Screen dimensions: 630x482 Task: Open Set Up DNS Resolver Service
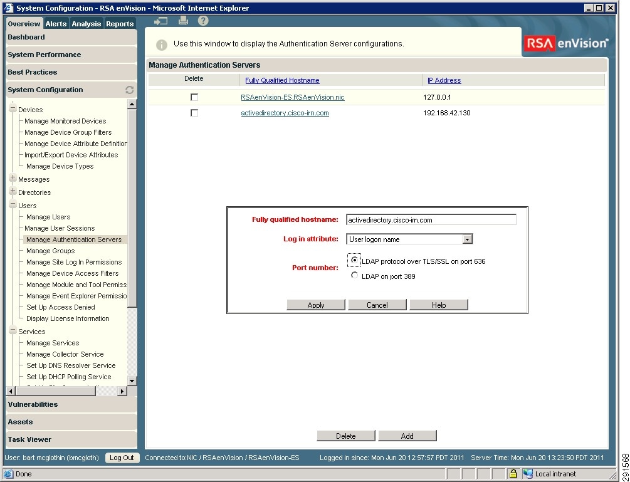pos(71,365)
